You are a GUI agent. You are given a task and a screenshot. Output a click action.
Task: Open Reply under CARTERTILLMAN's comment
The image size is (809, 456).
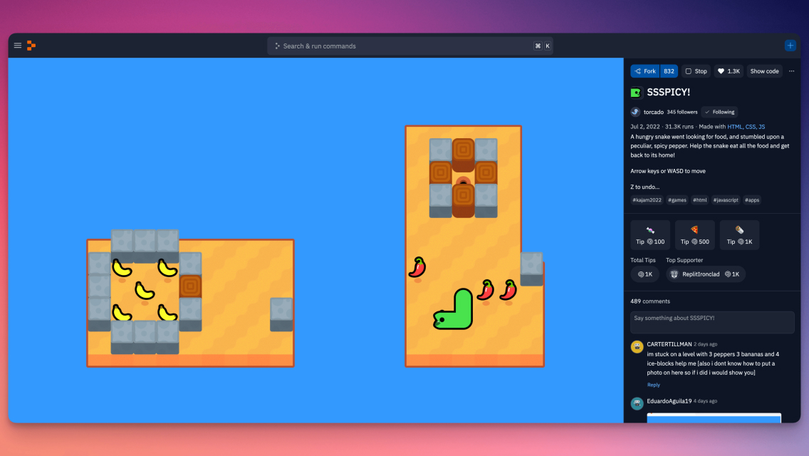pos(653,385)
